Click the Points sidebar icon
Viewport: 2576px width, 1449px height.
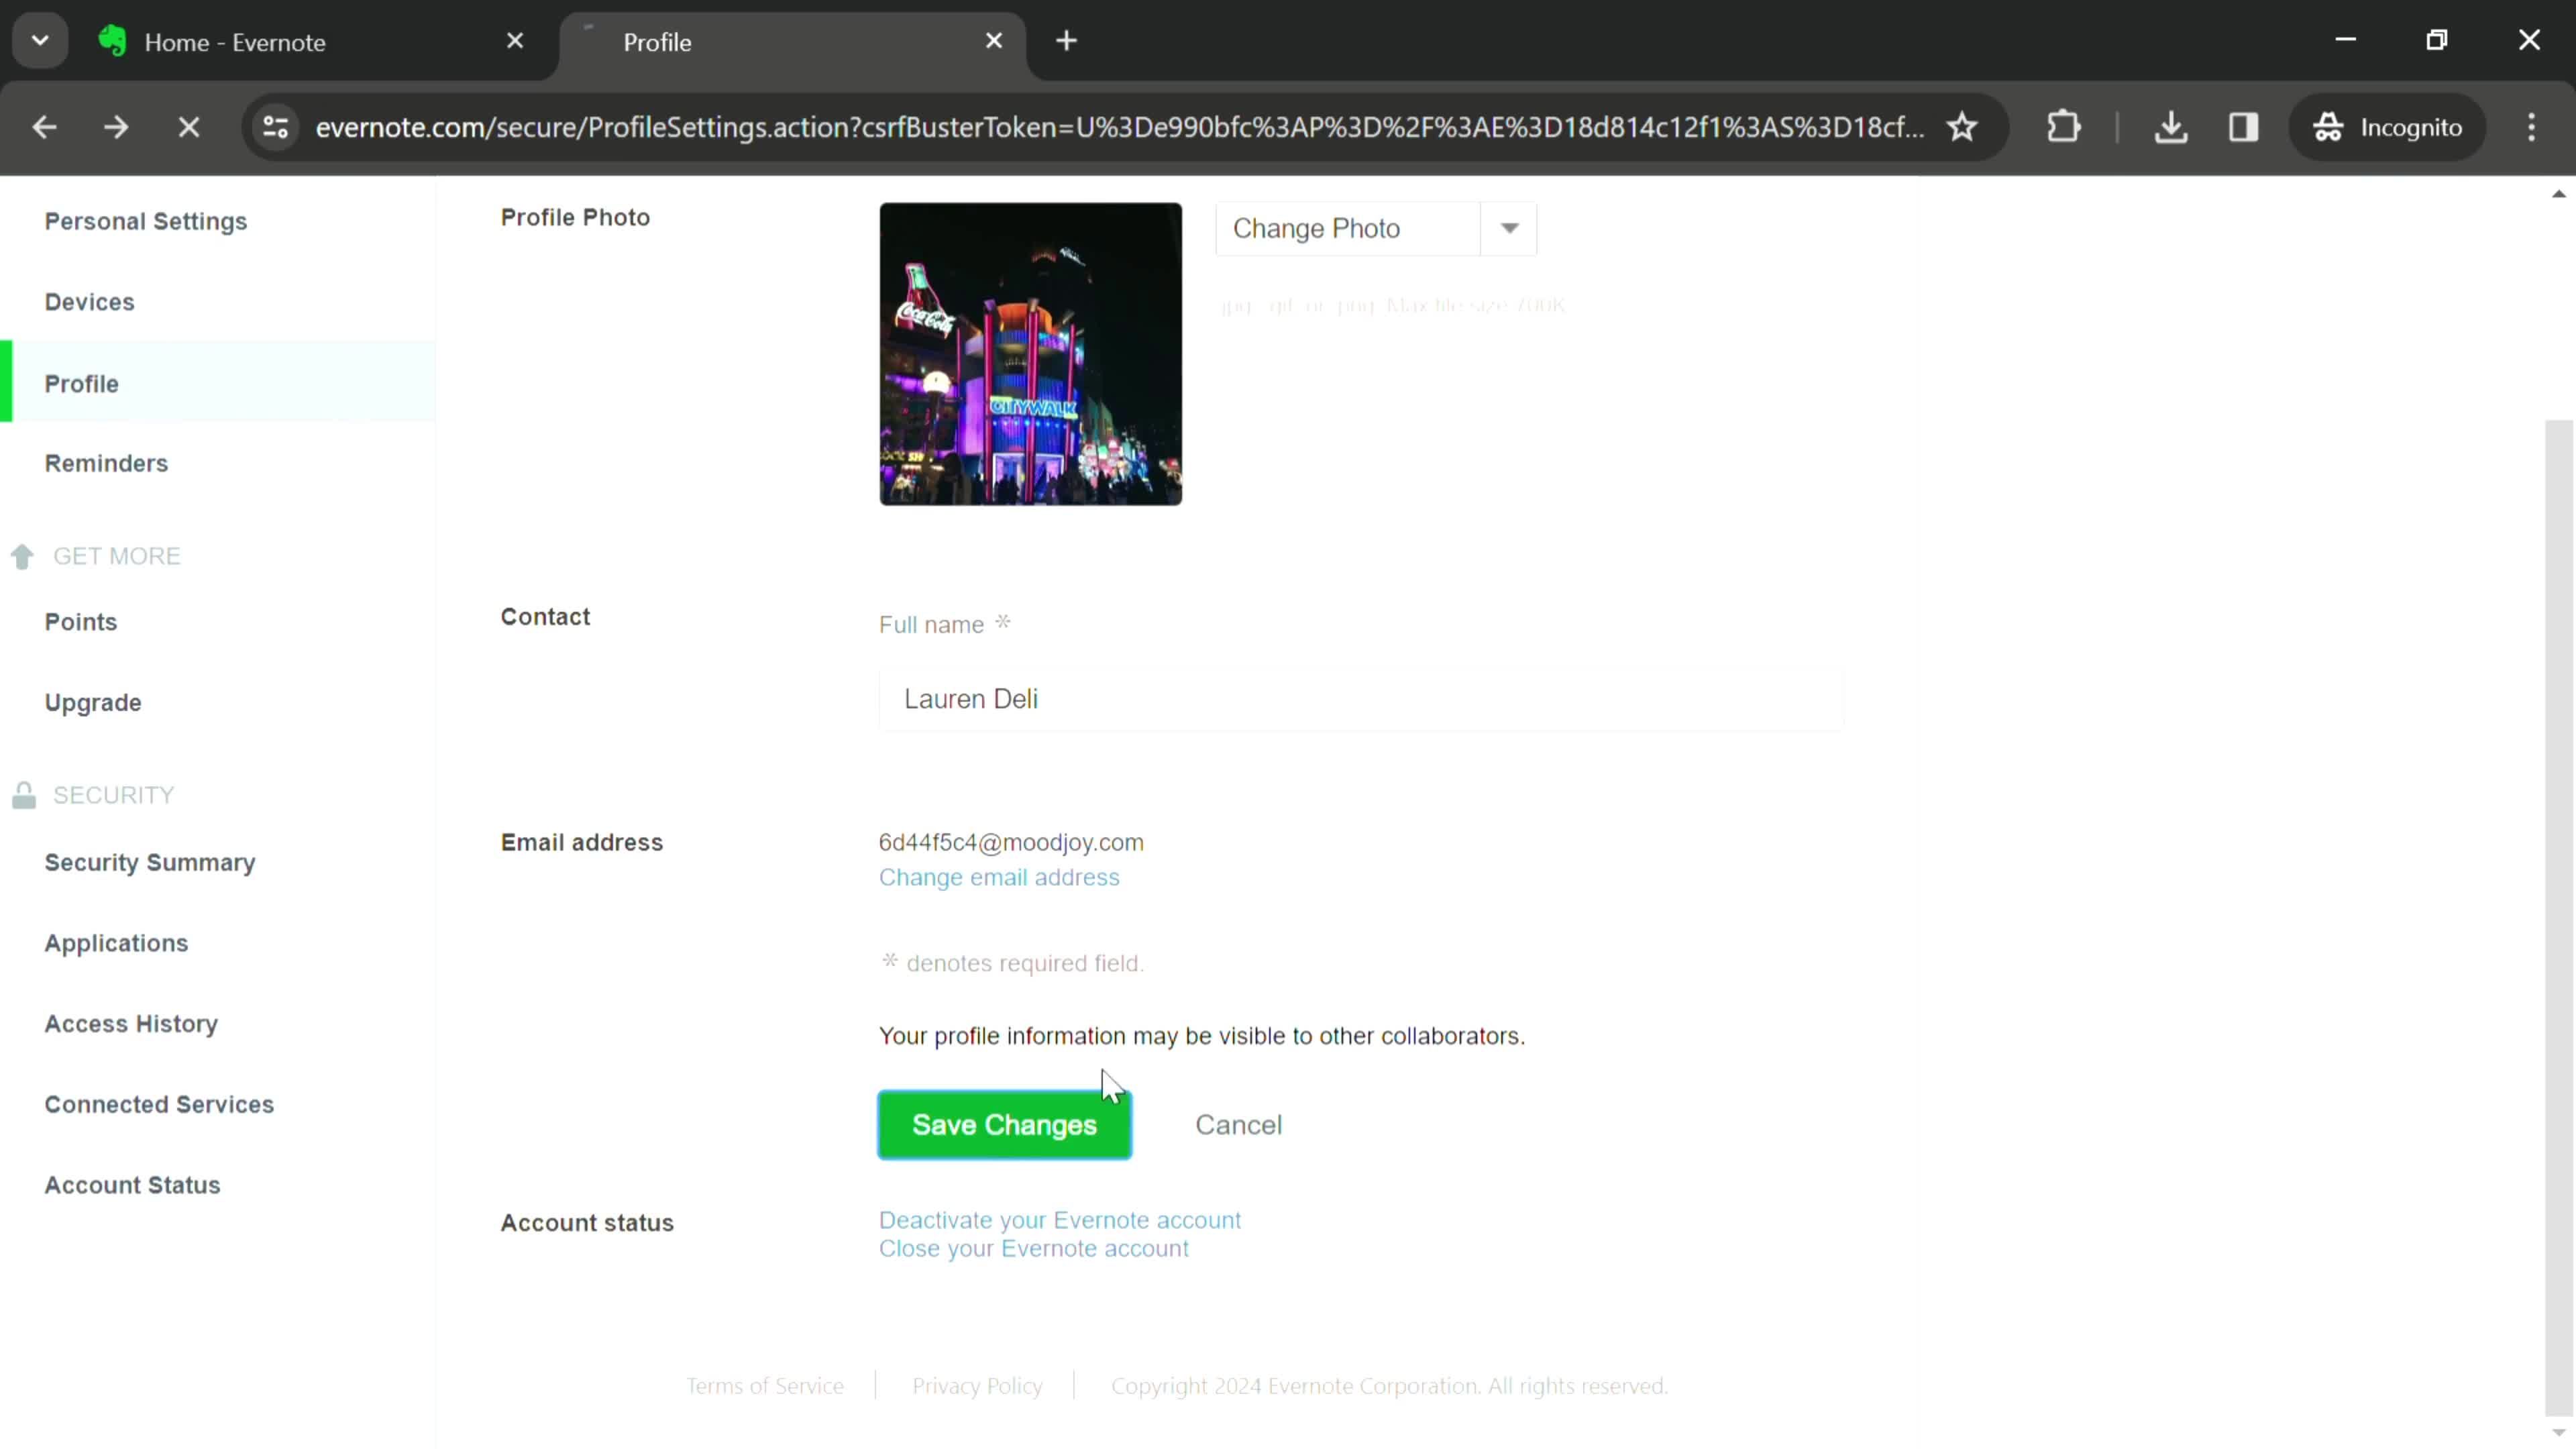tap(80, 623)
